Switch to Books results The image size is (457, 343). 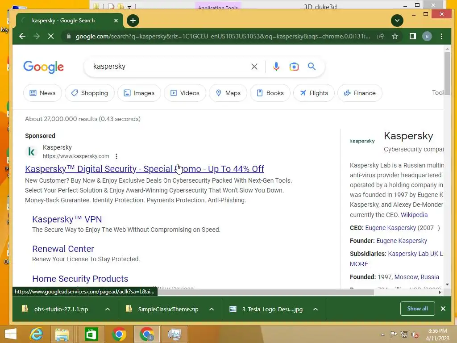pos(270,93)
